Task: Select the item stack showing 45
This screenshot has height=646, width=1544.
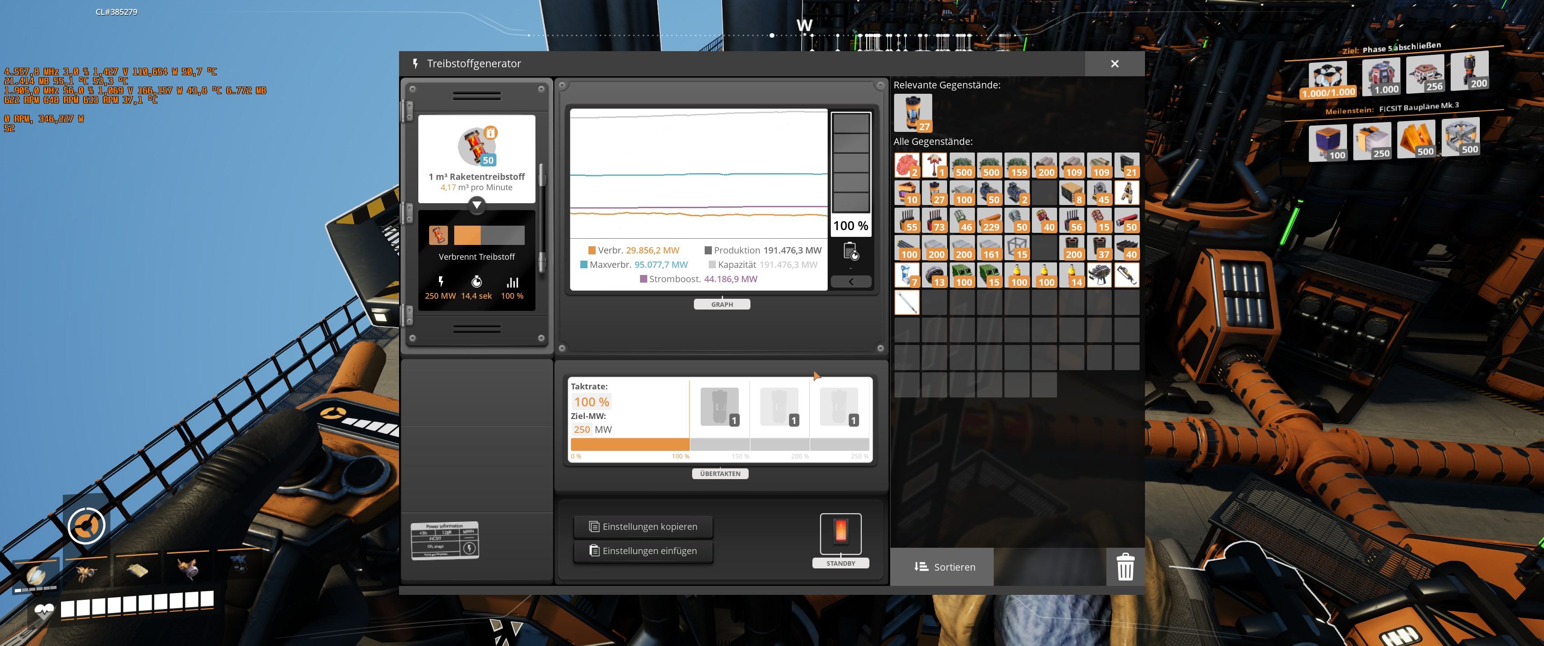Action: 1099,193
